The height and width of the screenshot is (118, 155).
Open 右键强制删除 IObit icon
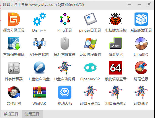click(14, 43)
